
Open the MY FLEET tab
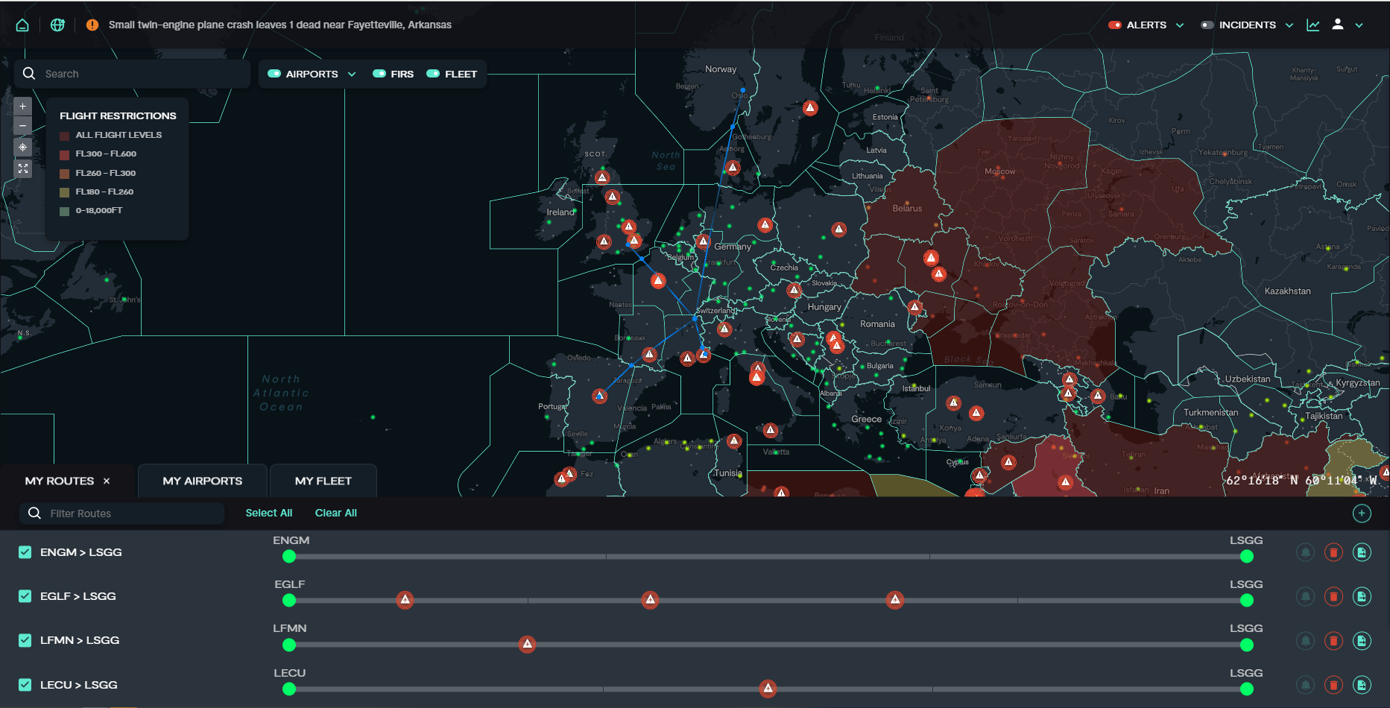click(323, 481)
